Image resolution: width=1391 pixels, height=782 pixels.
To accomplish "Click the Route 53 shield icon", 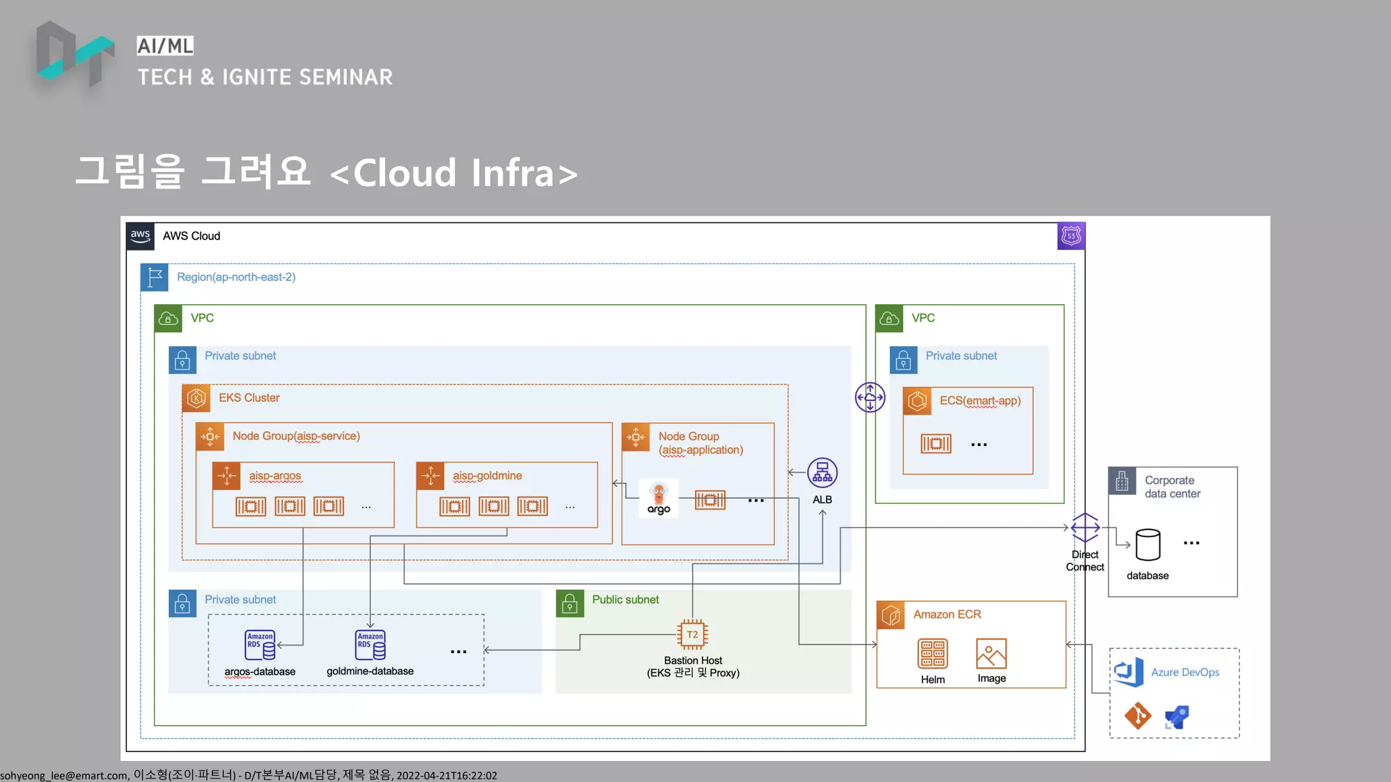I will click(x=1071, y=236).
